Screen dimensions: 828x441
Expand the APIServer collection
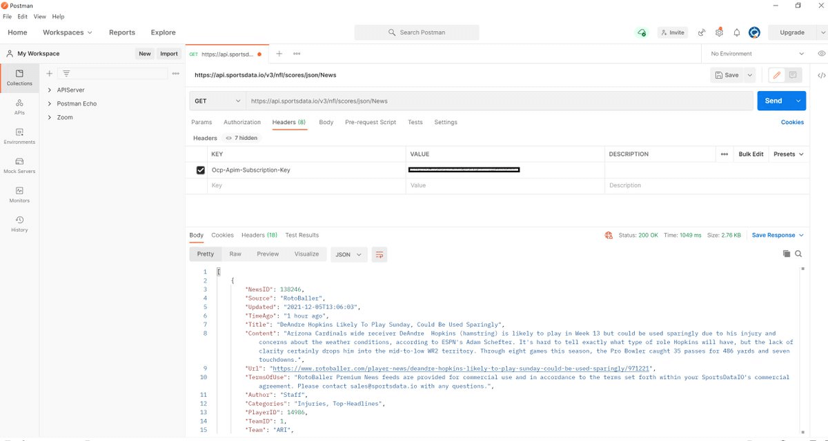tap(50, 90)
